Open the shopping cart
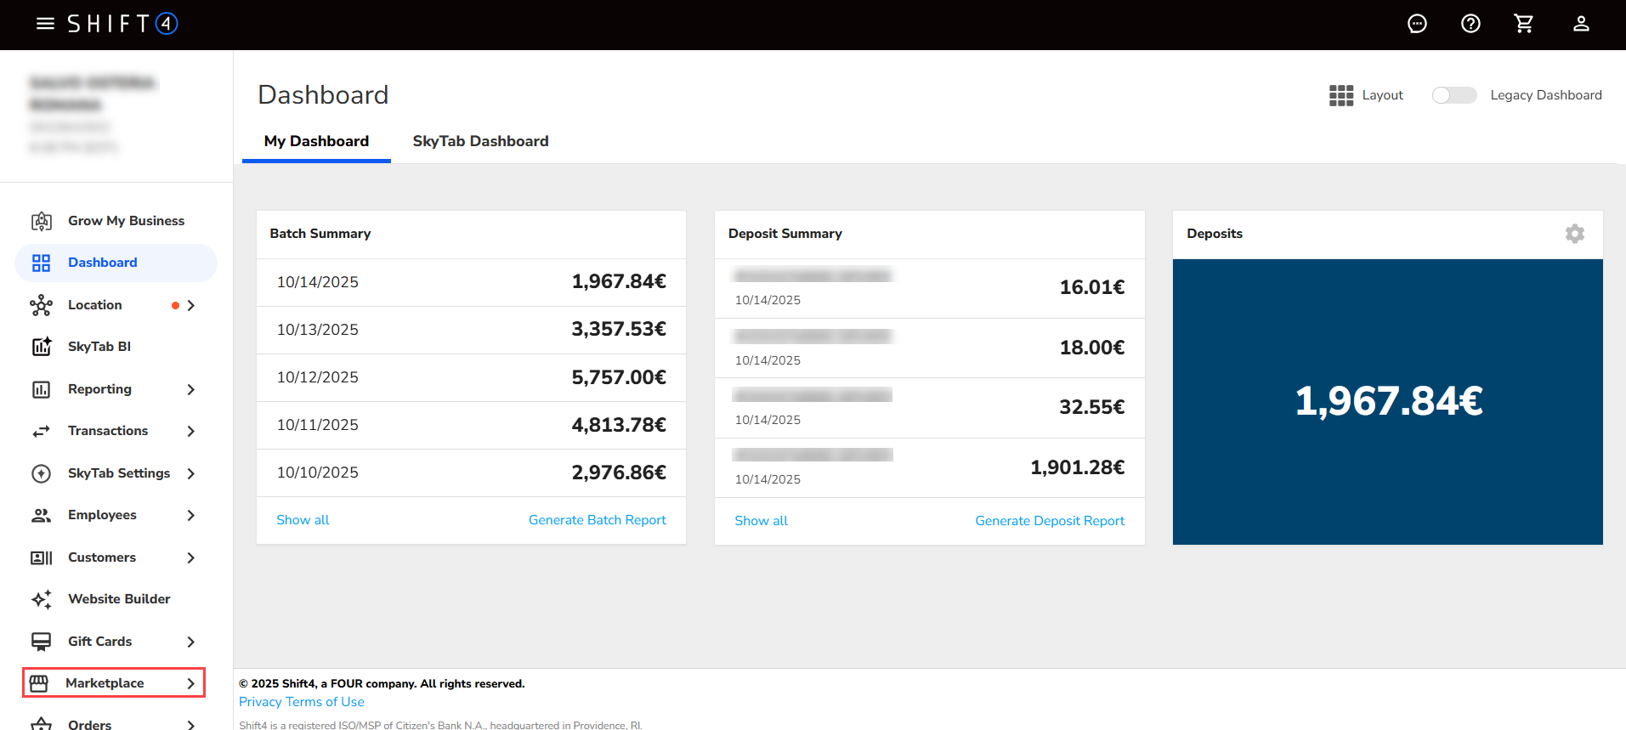Screen dimensions: 1626x730 [x=1524, y=24]
